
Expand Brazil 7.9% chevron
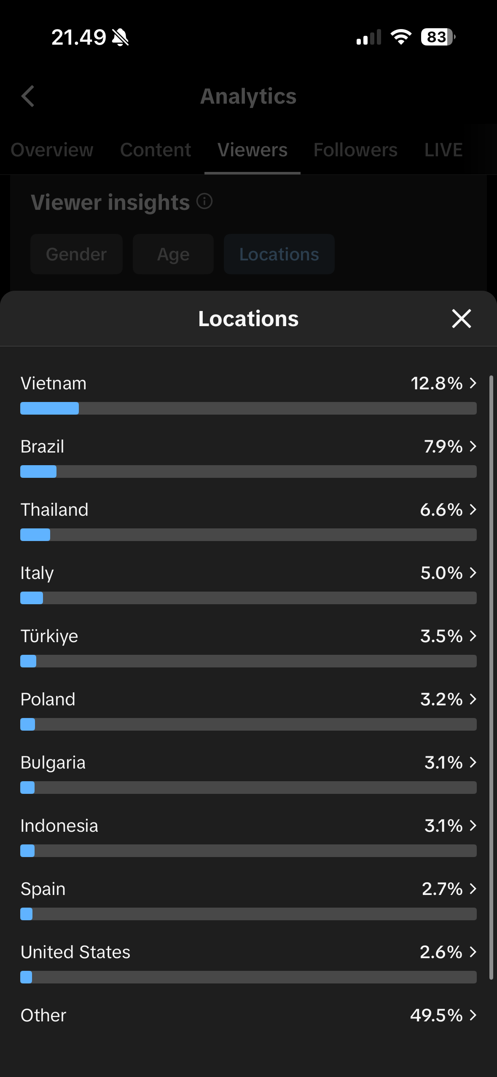473,446
